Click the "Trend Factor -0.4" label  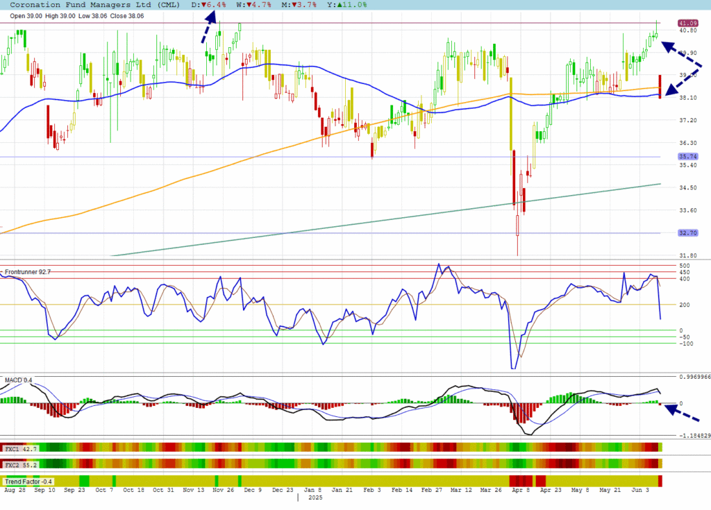pos(28,482)
